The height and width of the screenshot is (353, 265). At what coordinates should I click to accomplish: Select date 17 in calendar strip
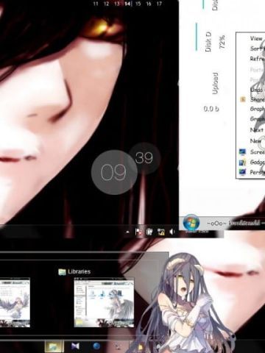[159, 4]
